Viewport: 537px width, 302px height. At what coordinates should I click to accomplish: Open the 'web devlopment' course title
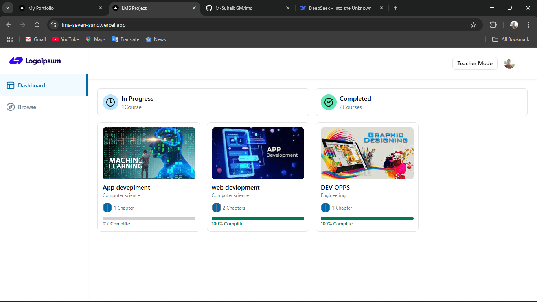[x=236, y=188]
